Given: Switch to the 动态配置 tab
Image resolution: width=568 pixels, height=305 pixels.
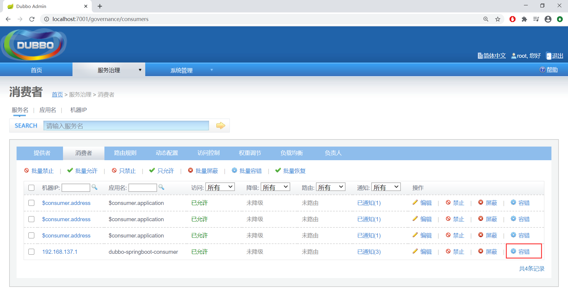Looking at the screenshot, I should 167,153.
